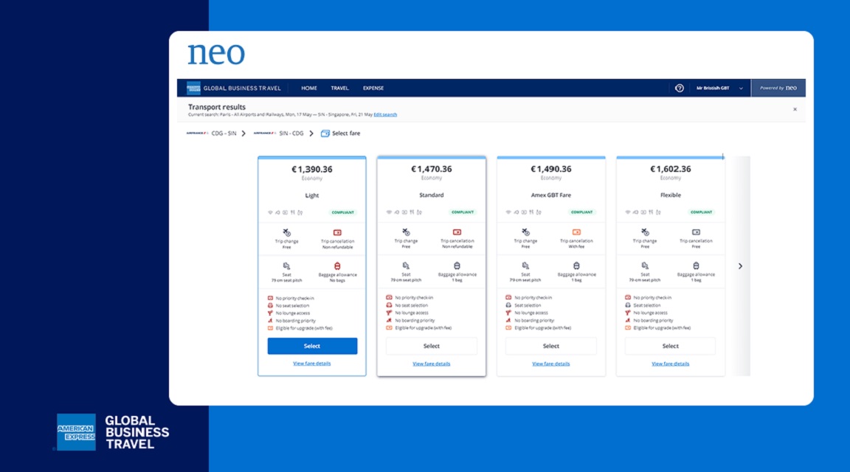Click Light fare 'No lounge access' icon

click(x=270, y=313)
